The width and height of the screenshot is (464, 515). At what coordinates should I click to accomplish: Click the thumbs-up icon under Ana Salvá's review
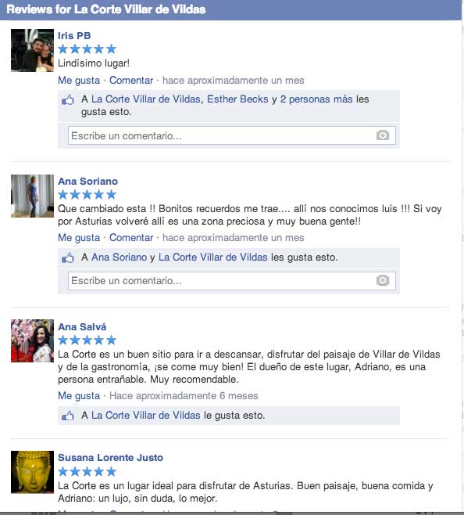pos(67,416)
